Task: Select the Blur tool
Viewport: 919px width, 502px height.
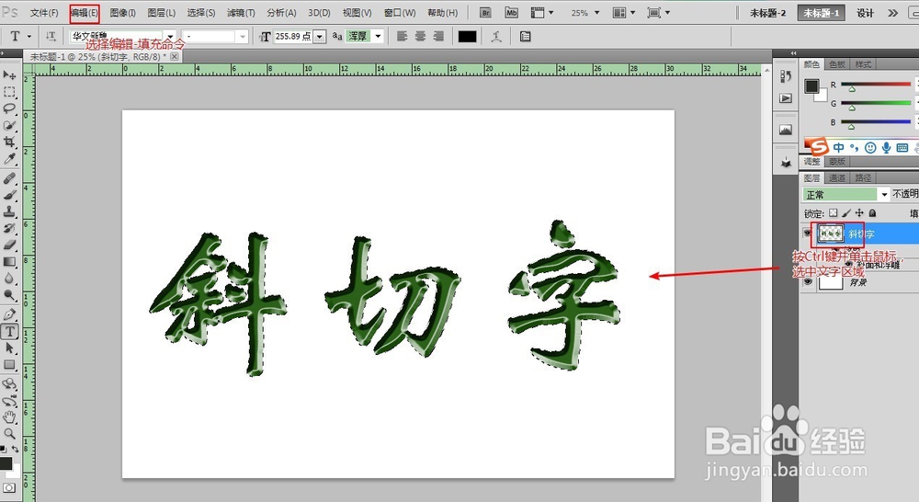Action: [9, 279]
